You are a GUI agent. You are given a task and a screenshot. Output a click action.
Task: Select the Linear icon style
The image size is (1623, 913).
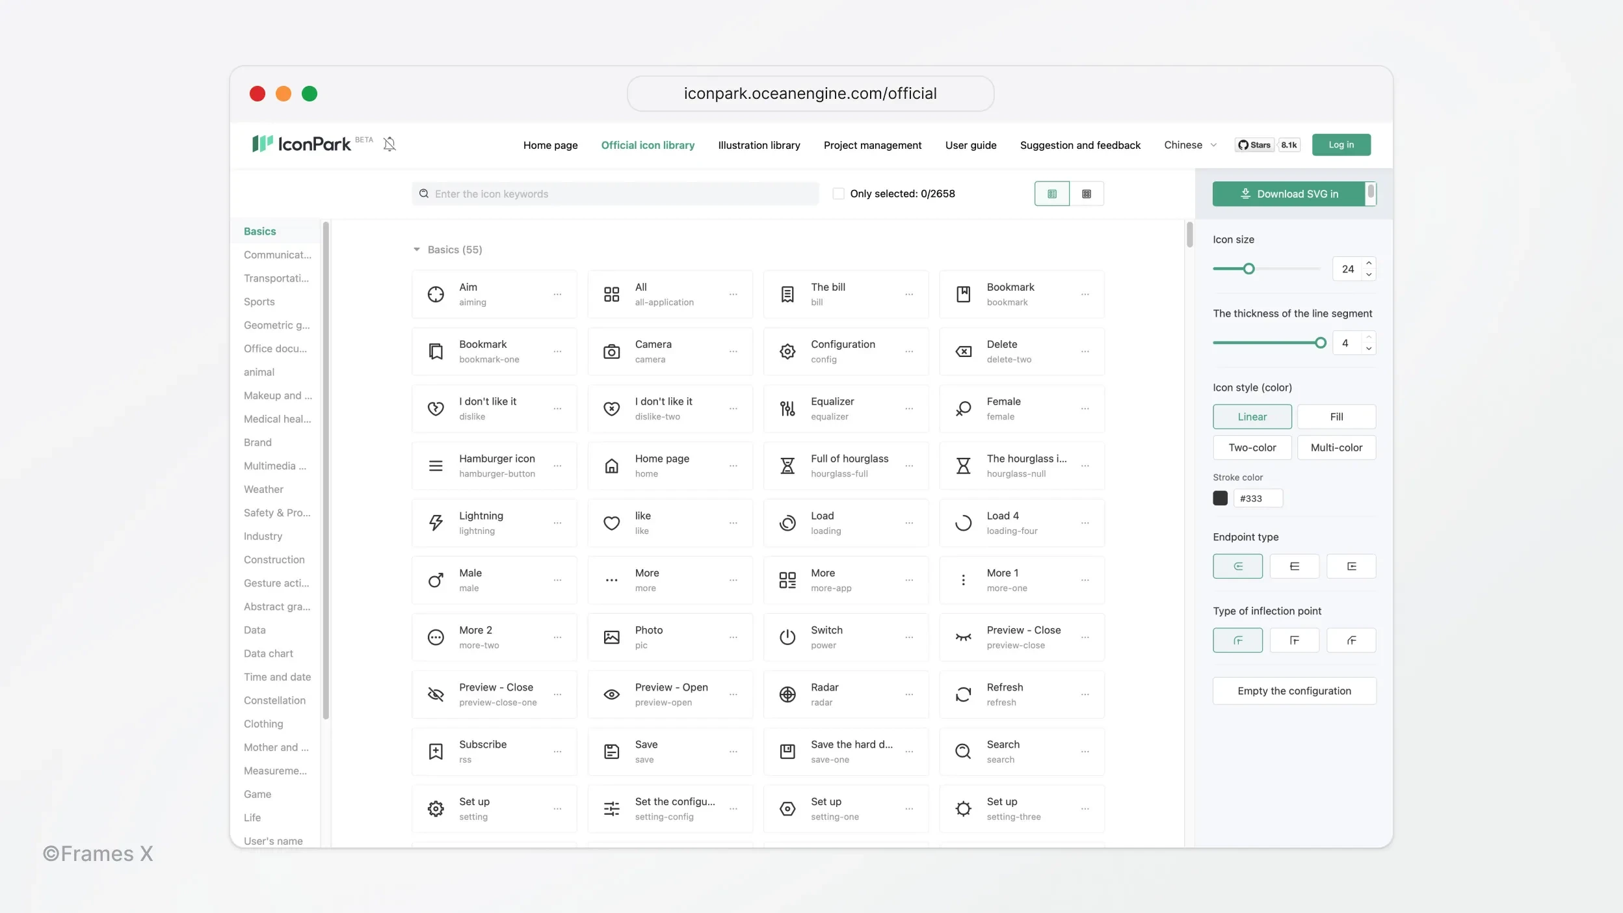(1252, 417)
